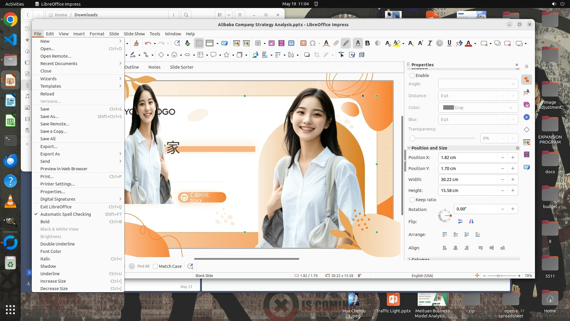Viewport: 570px width, 321px height.
Task: Choose Save As in File menu
Action: pyautogui.click(x=50, y=117)
